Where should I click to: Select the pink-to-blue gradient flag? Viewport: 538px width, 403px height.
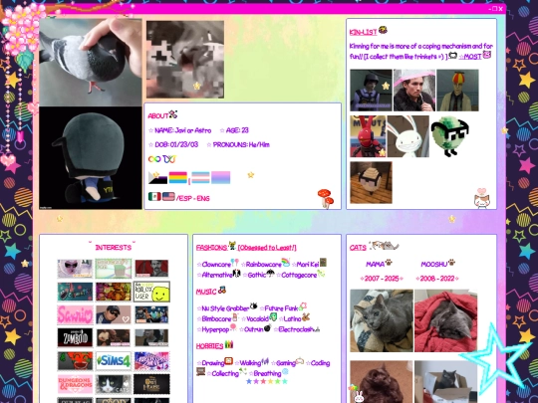pyautogui.click(x=220, y=177)
